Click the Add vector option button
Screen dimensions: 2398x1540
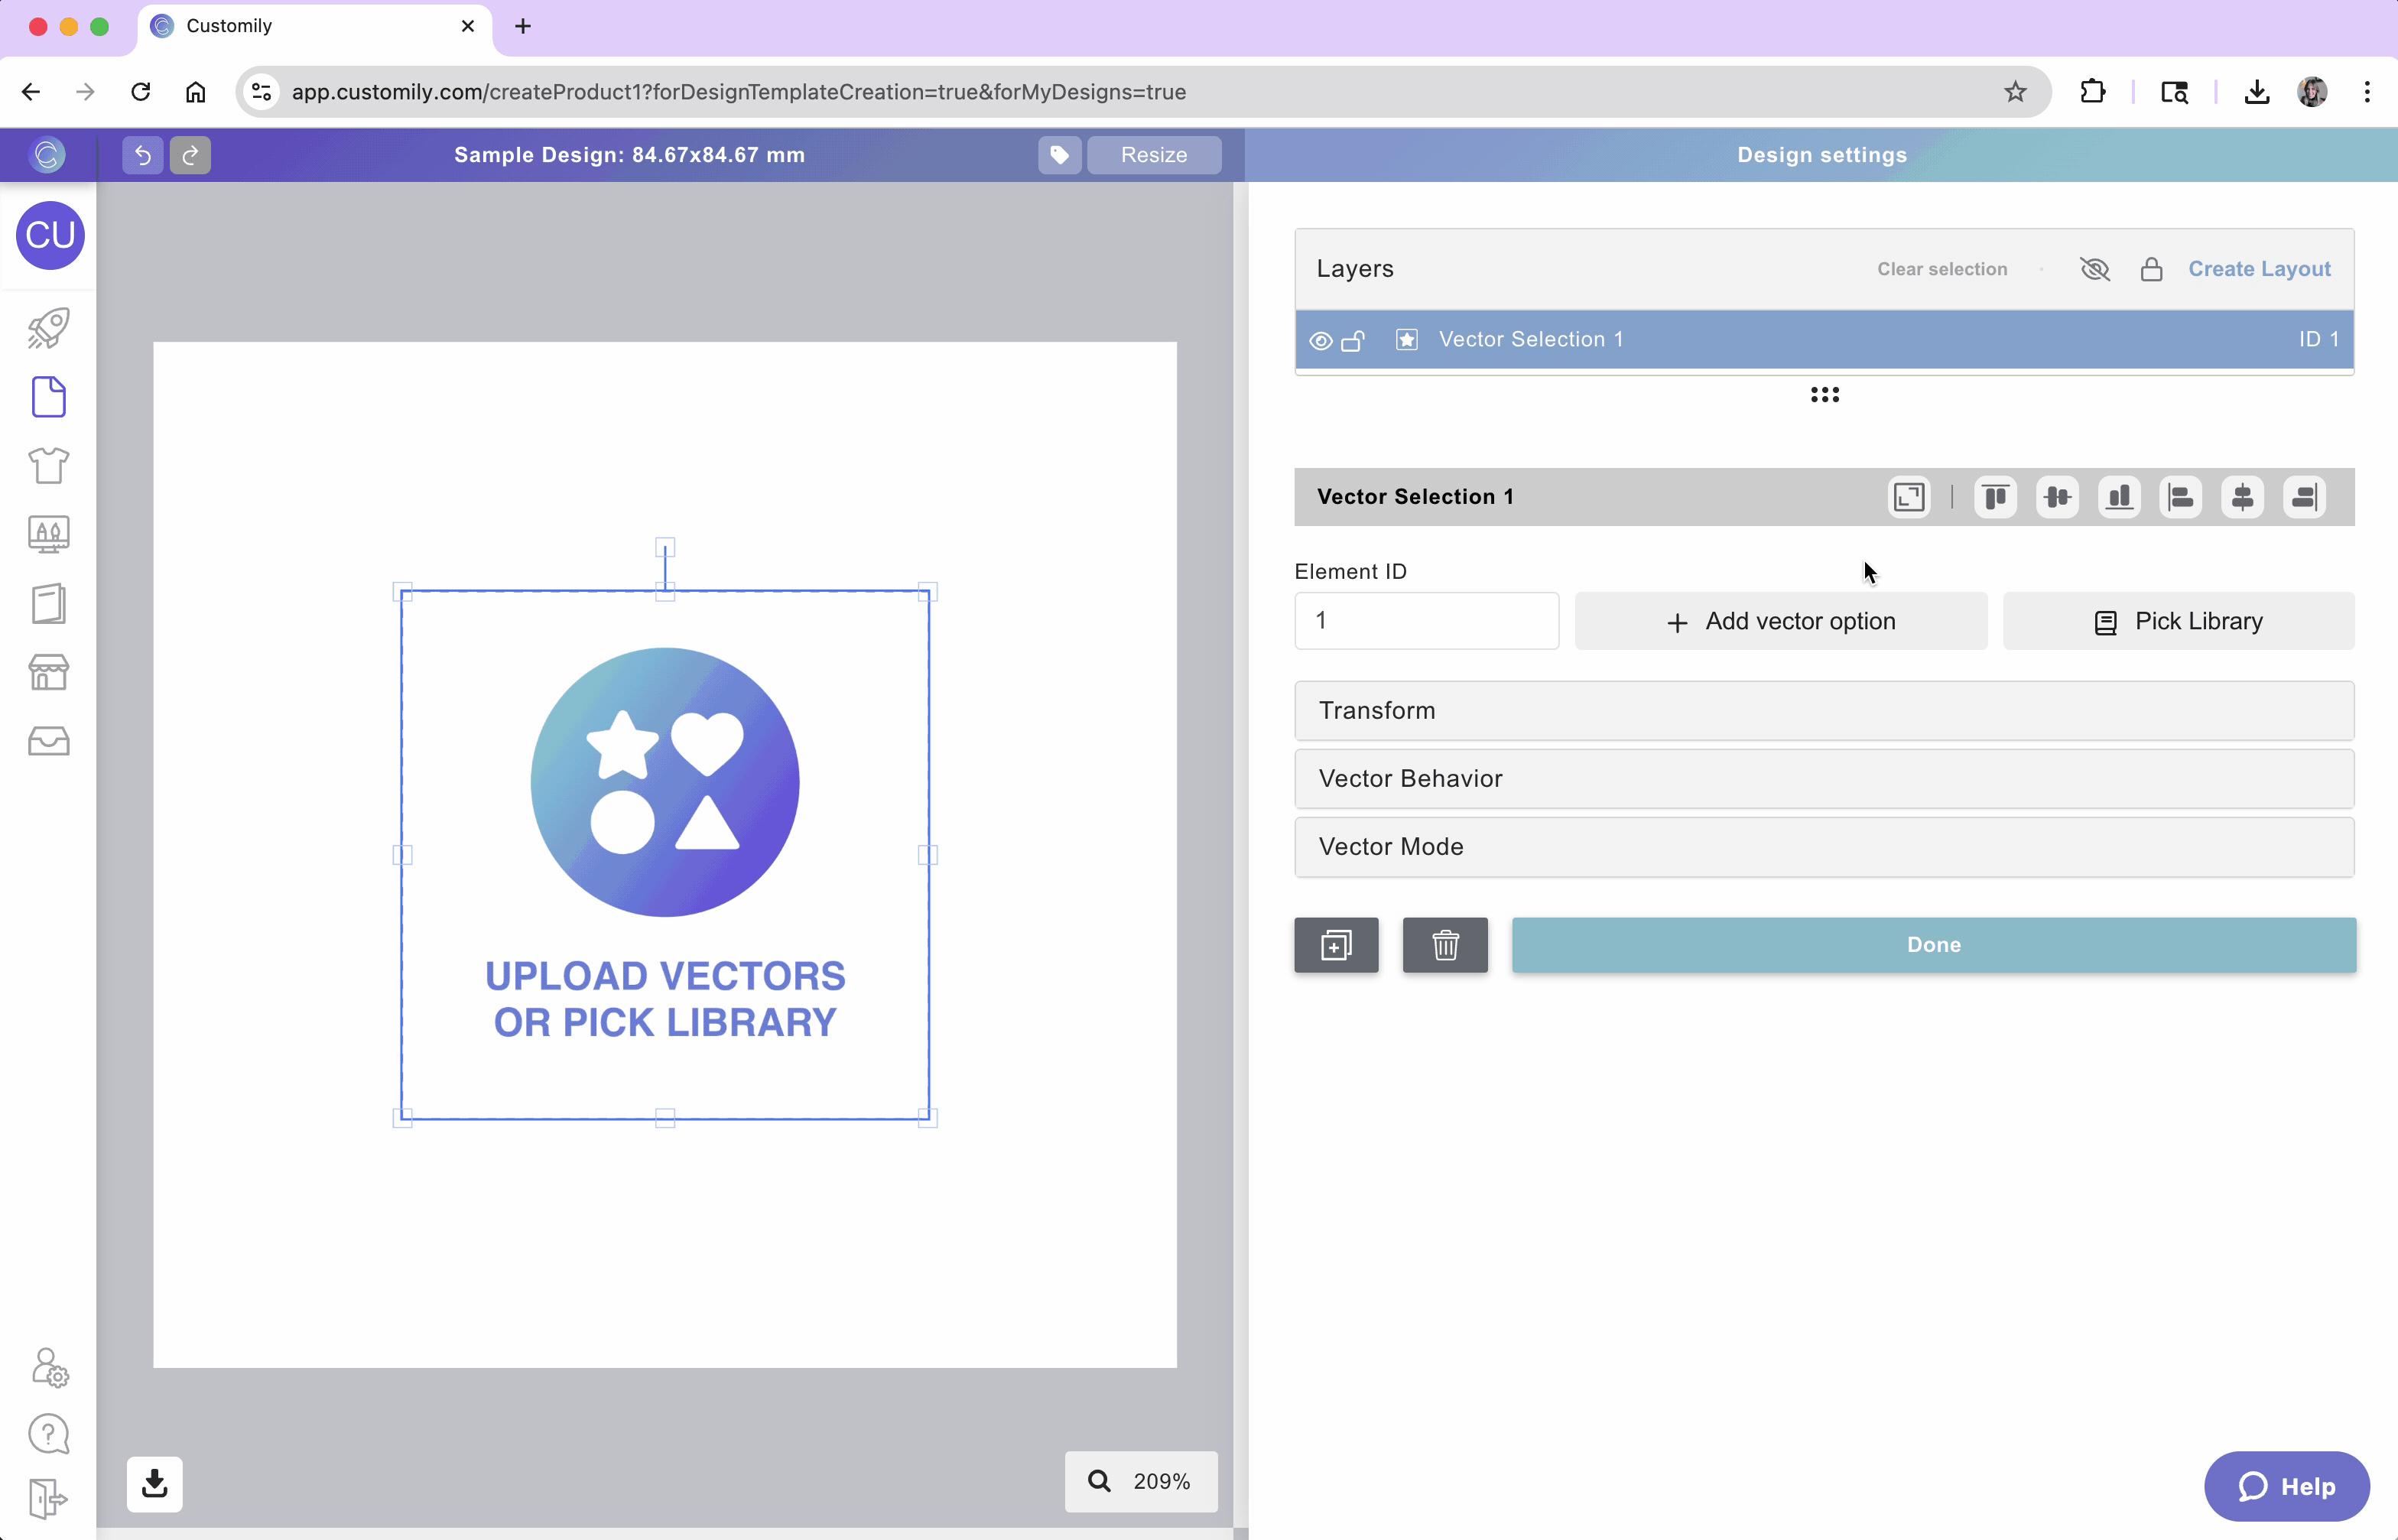(x=1780, y=621)
